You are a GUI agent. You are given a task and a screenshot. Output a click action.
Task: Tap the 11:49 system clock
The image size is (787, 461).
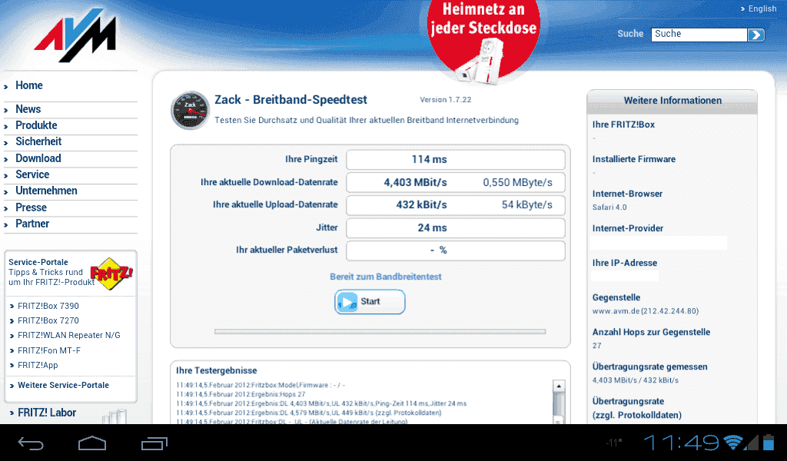[x=682, y=443]
